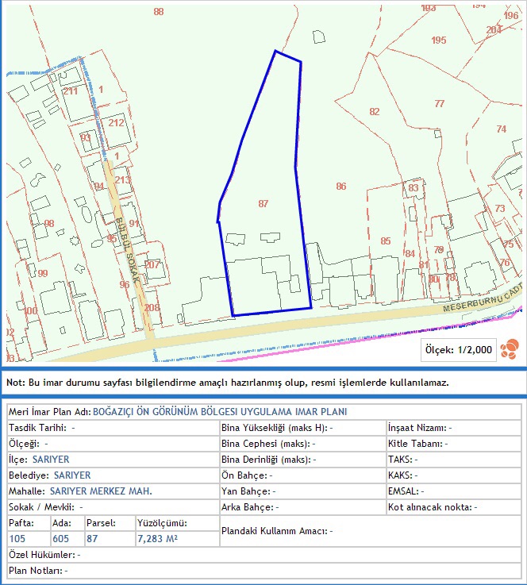
Task: Click parcel number 82 on map
Action: tap(375, 112)
